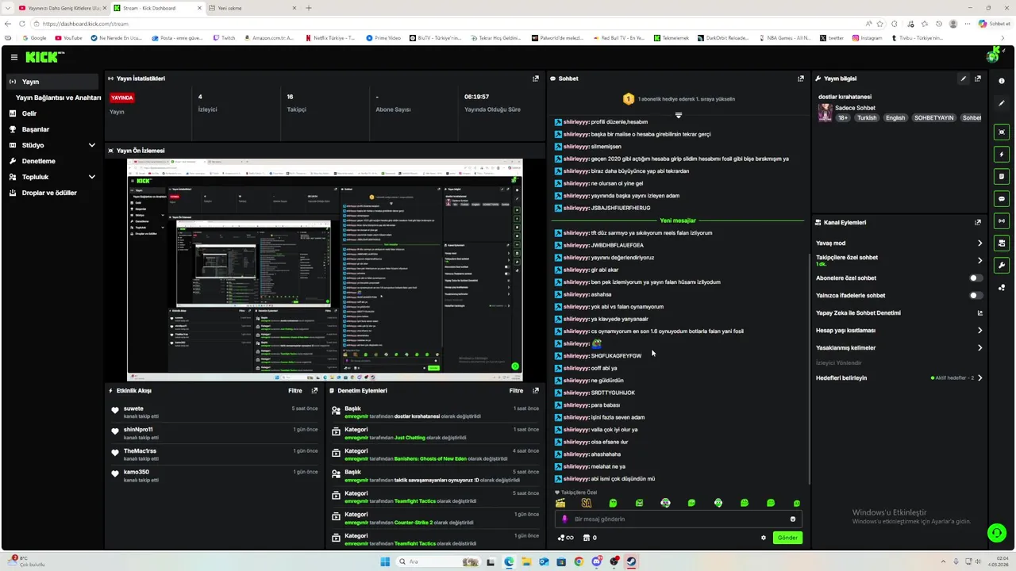Screen dimensions: 1016x571
Task: Click the 18+ tag in stream info
Action: 843,117
